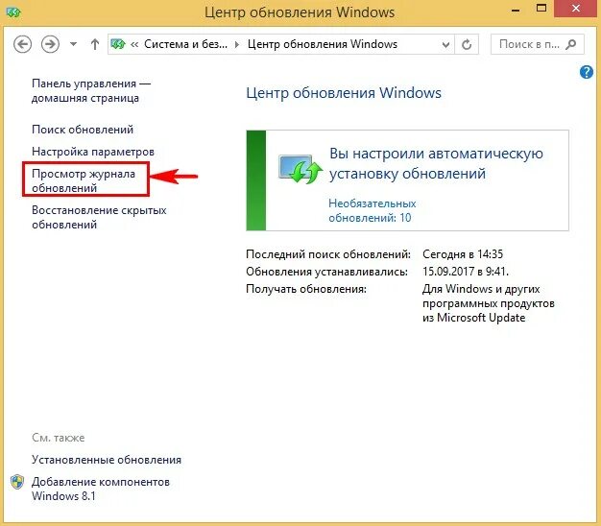Expand the address bar history dropdown
The image size is (601, 526).
click(x=445, y=45)
